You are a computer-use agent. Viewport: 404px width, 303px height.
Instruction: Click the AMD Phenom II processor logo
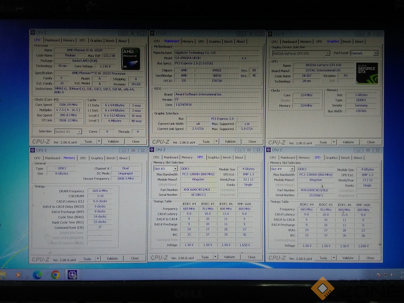tap(131, 59)
